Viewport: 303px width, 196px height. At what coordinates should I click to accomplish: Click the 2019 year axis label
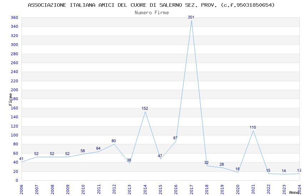(222, 190)
